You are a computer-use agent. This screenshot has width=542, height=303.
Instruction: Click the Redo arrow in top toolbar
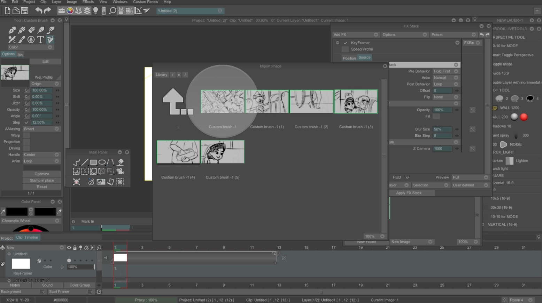[47, 11]
